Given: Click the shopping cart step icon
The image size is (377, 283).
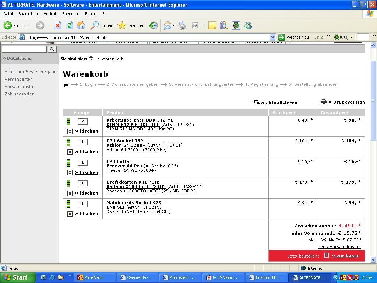Looking at the screenshot, I should [66, 84].
